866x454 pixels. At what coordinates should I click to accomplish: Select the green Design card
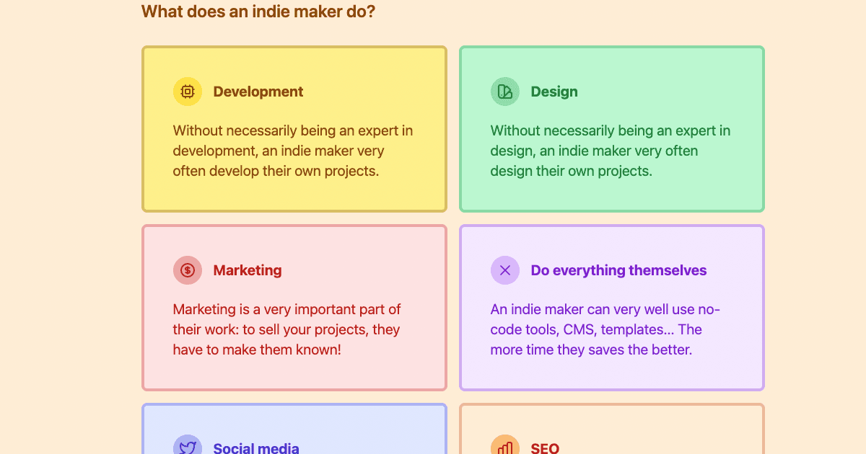pyautogui.click(x=612, y=195)
